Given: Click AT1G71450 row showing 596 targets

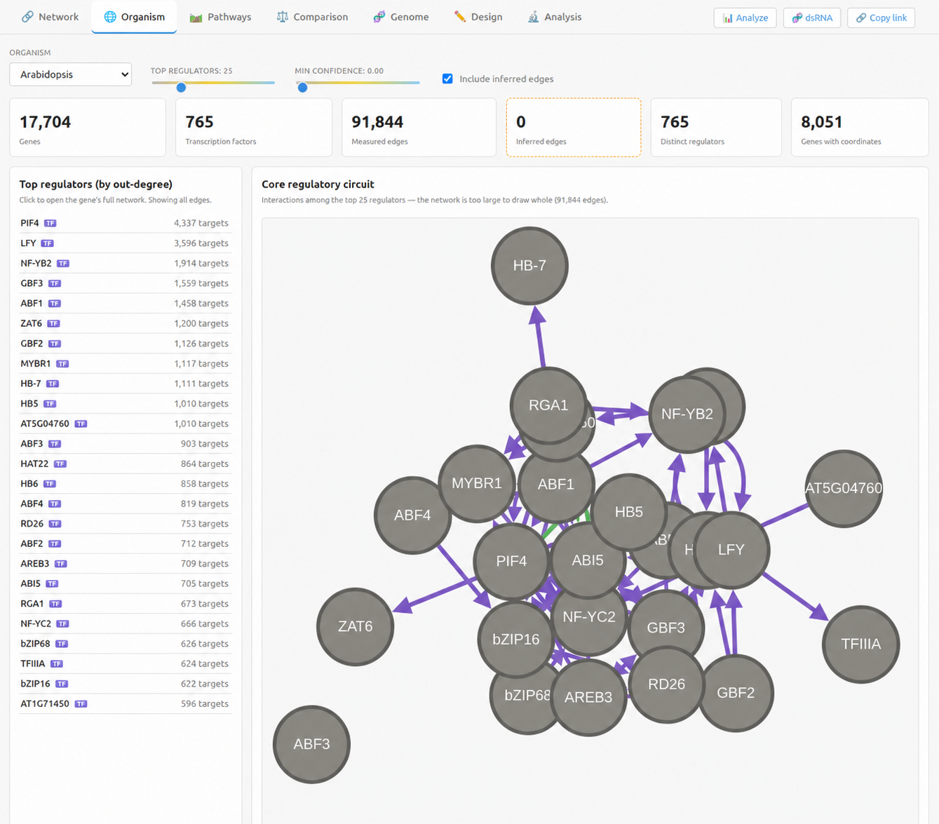Looking at the screenshot, I should [x=124, y=703].
